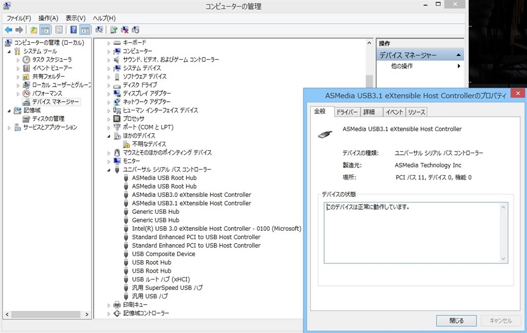Select the unknown device (不明なデバイス) entry
Viewport: 527px width, 333px height.
pos(149,144)
